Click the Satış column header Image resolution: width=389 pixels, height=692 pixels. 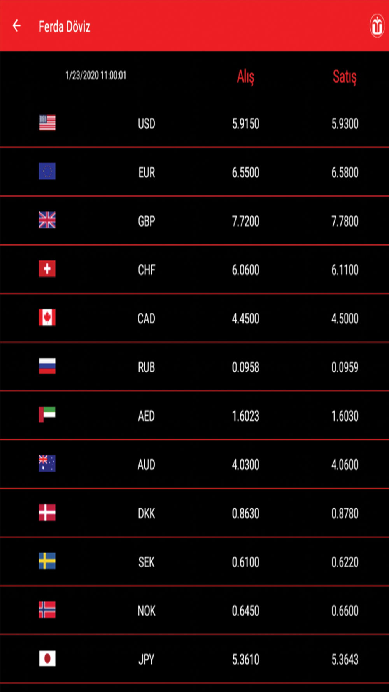point(345,77)
